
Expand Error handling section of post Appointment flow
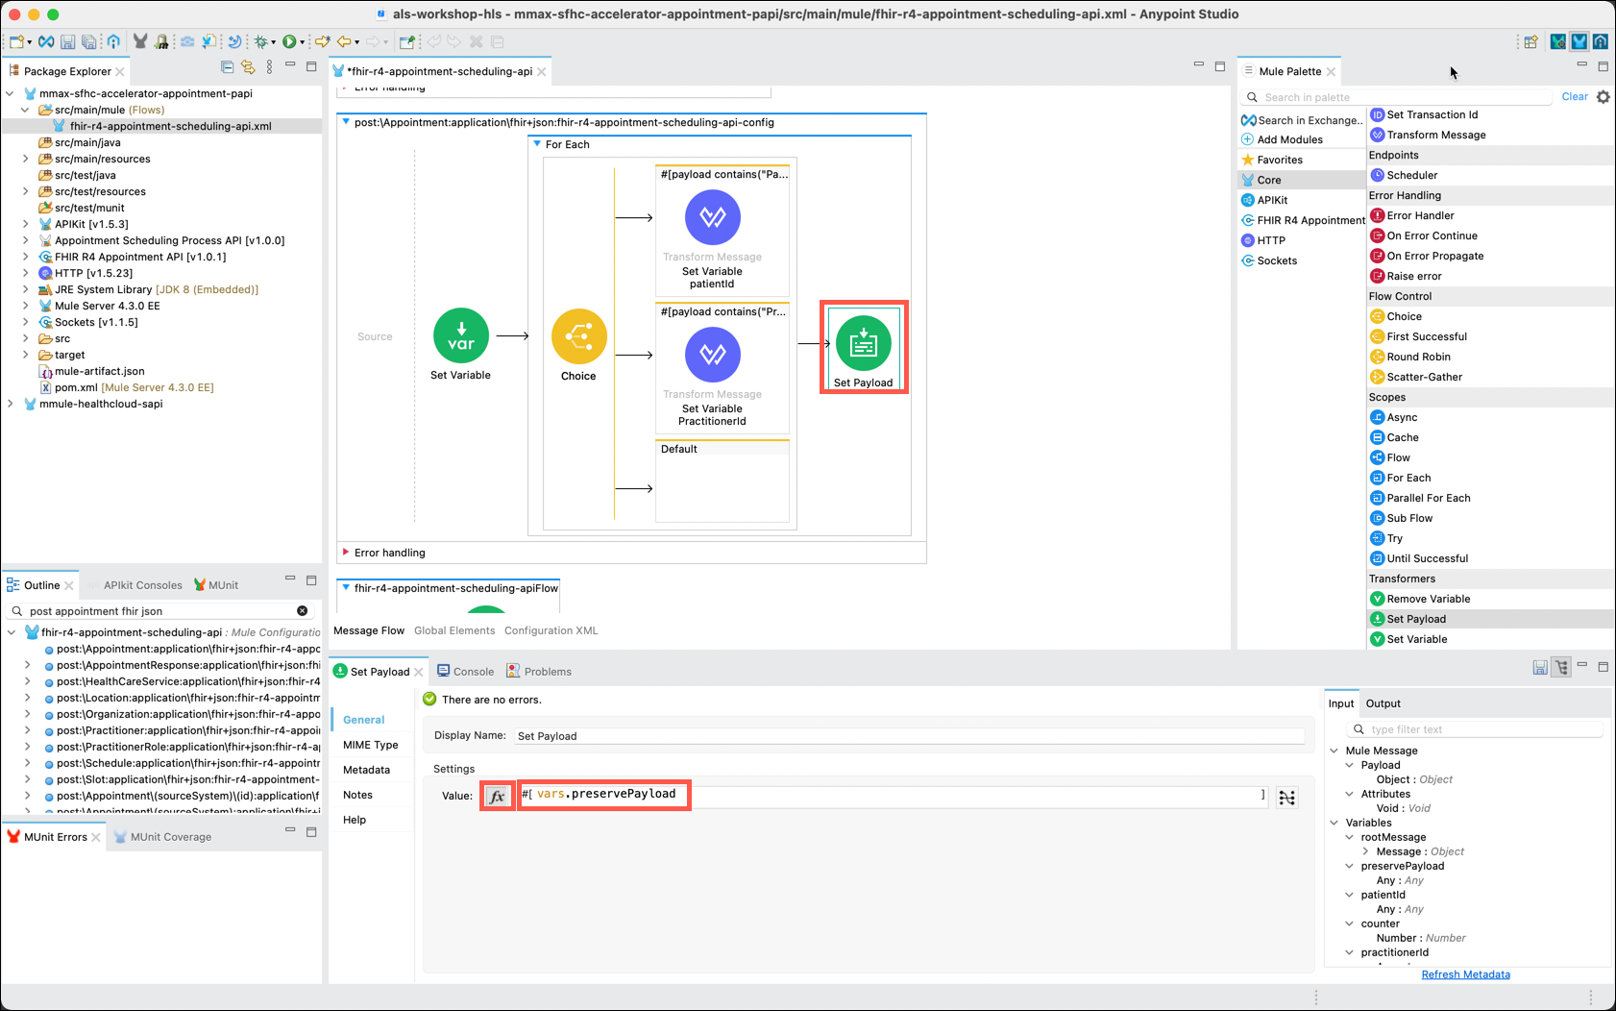(346, 553)
